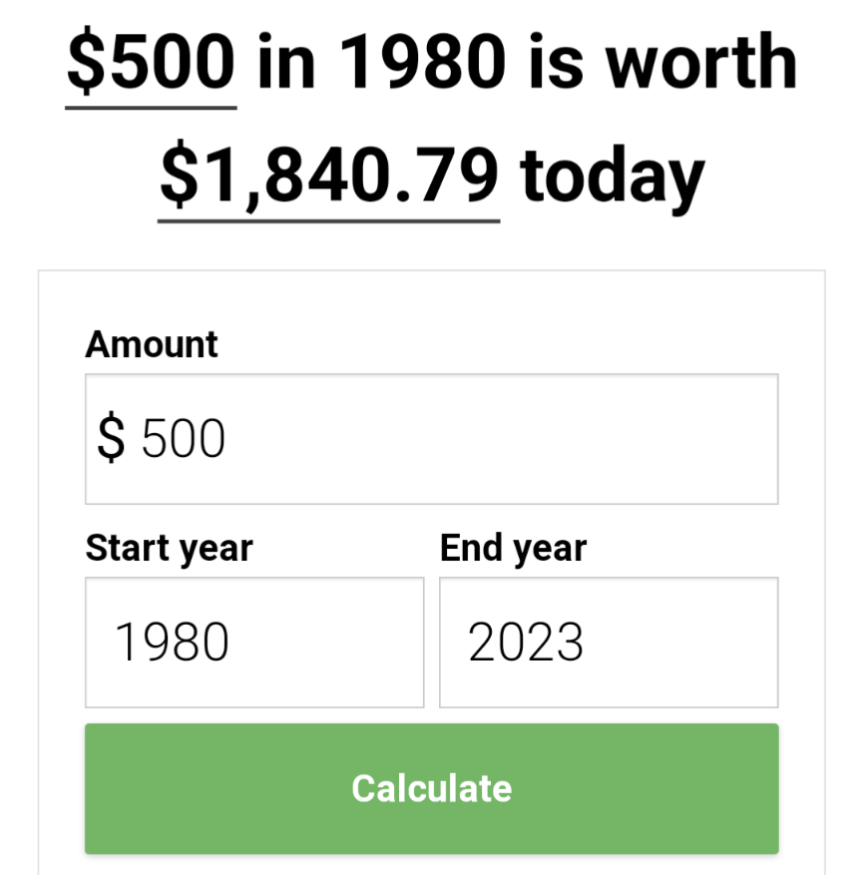Image resolution: width=862 pixels, height=875 pixels.
Task: Click the Start year label
Action: coord(170,548)
